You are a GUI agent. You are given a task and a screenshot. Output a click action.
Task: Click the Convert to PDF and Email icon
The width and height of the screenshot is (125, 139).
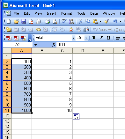[16, 38]
